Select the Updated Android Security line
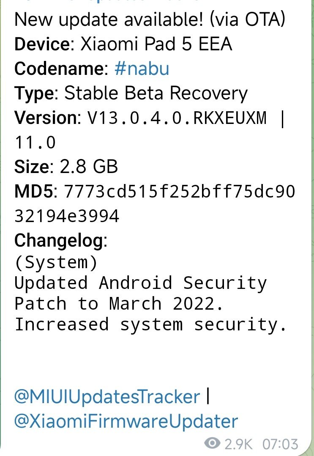The image size is (314, 456). 141,283
